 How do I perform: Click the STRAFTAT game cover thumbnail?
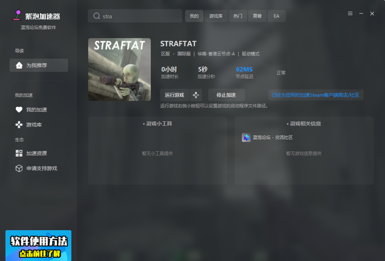coord(120,69)
